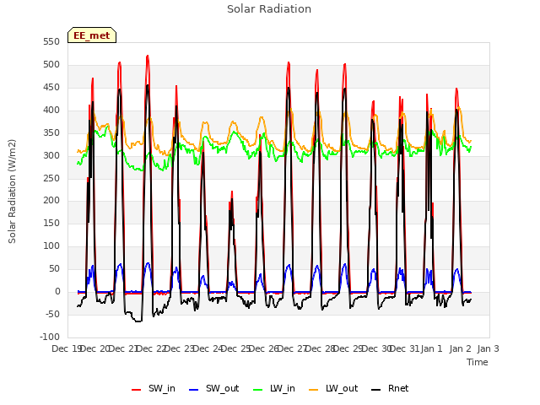This screenshot has width=540, height=405.
Task: Click the EE_met annotation label
Action: [x=92, y=35]
